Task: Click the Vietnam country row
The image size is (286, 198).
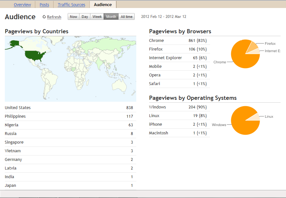Action: [71, 151]
